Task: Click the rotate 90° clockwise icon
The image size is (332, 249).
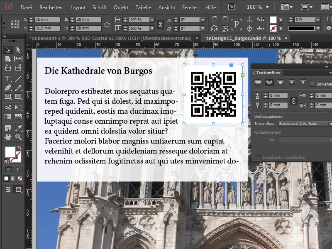Action: [215, 19]
